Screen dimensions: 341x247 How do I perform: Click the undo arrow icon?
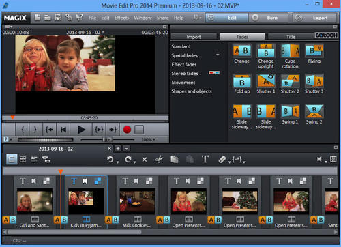point(110,160)
